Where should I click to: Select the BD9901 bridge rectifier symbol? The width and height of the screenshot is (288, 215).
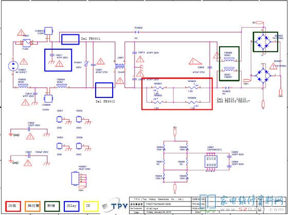point(263,75)
